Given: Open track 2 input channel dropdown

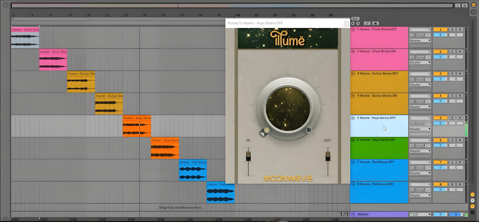Looking at the screenshot, I should pyautogui.click(x=420, y=52).
